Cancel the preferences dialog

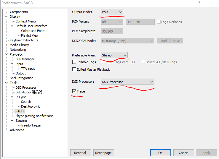(183, 153)
